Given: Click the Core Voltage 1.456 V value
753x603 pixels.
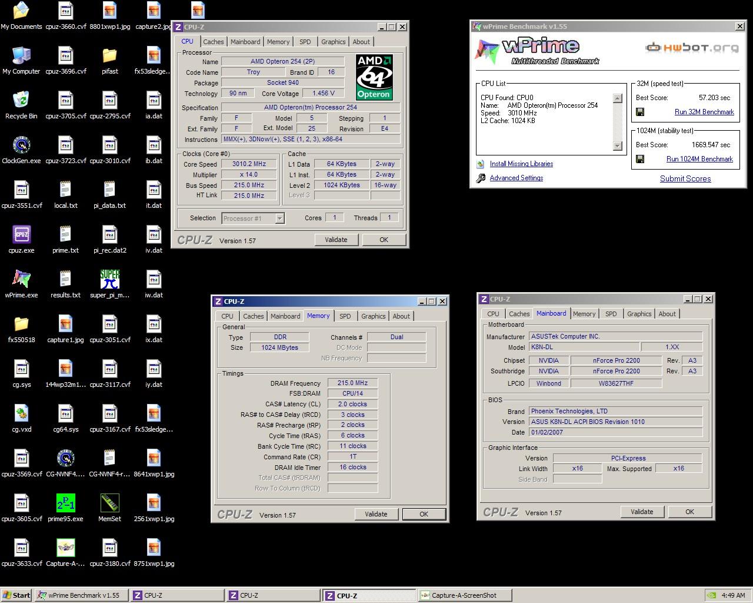Looking at the screenshot, I should tap(323, 93).
